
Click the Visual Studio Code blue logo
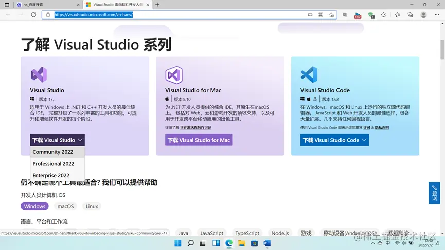(x=309, y=75)
